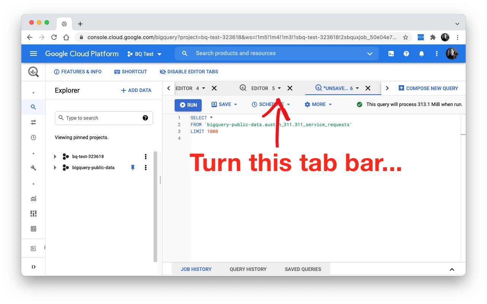Click line 3 LIMIT 1000 in editor
The width and height of the screenshot is (487, 304).
click(x=204, y=131)
